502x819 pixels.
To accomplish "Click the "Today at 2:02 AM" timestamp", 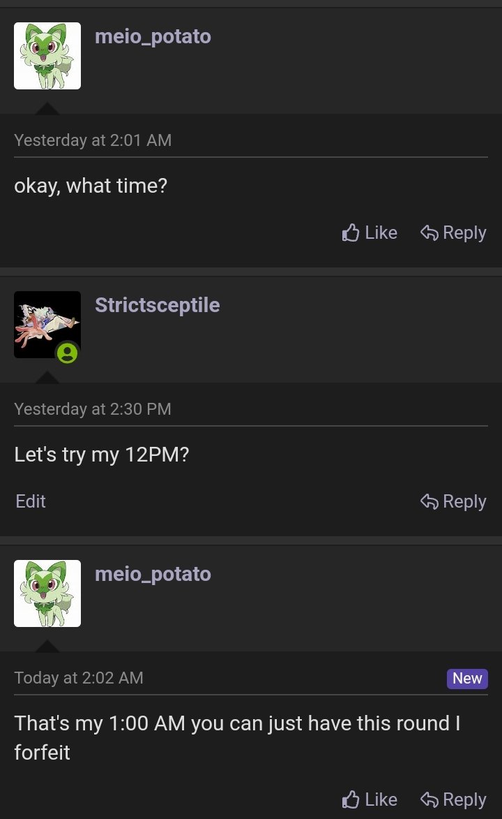I will (79, 678).
